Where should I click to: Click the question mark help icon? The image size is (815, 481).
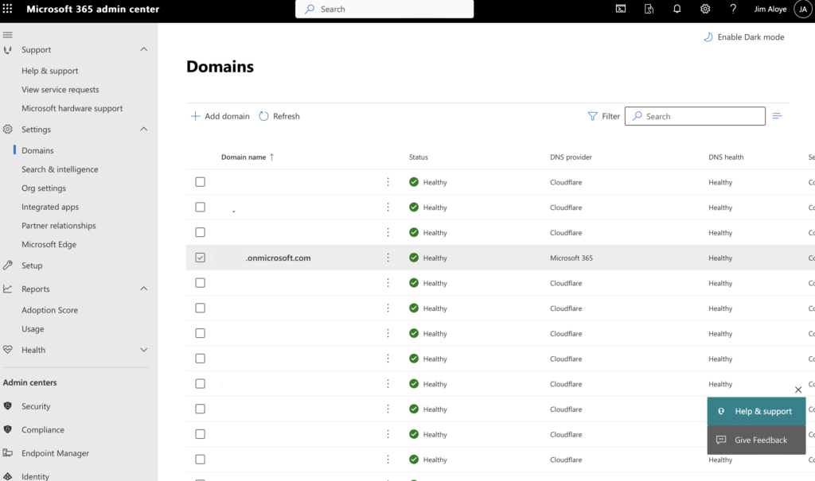(733, 9)
